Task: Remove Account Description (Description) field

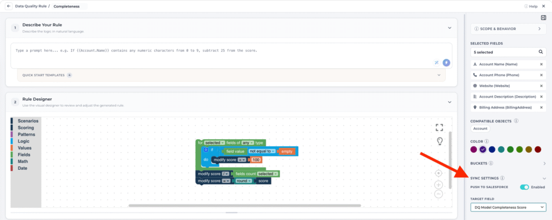Action: [x=541, y=97]
